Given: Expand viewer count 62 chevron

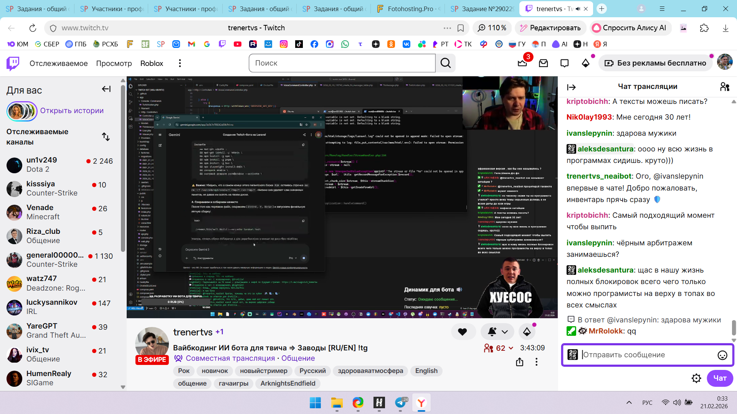Looking at the screenshot, I should pos(511,348).
